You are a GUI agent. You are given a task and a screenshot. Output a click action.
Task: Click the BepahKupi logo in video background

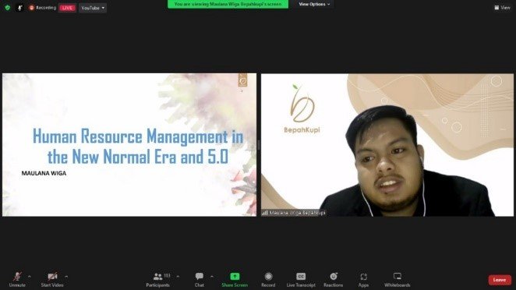302,109
